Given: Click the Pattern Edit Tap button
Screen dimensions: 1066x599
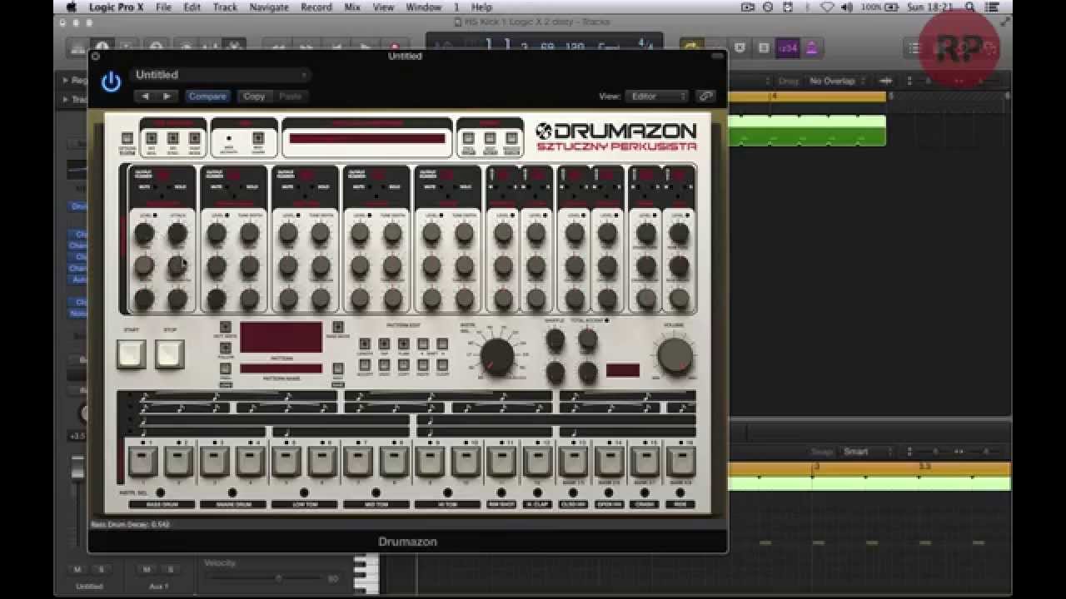Looking at the screenshot, I should tap(384, 344).
